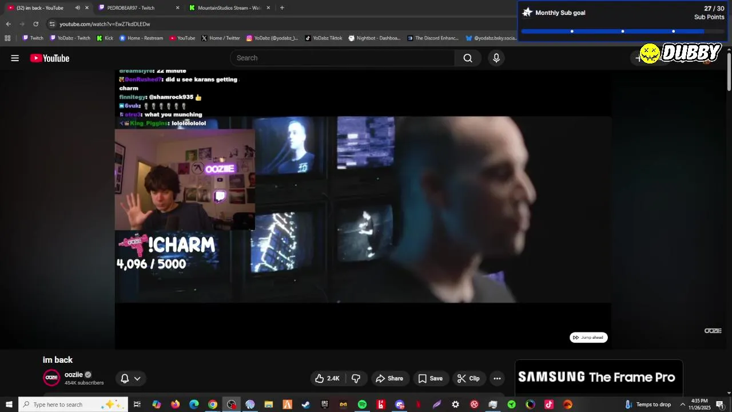Open the more actions three-dot menu
The image size is (732, 412).
click(497, 378)
